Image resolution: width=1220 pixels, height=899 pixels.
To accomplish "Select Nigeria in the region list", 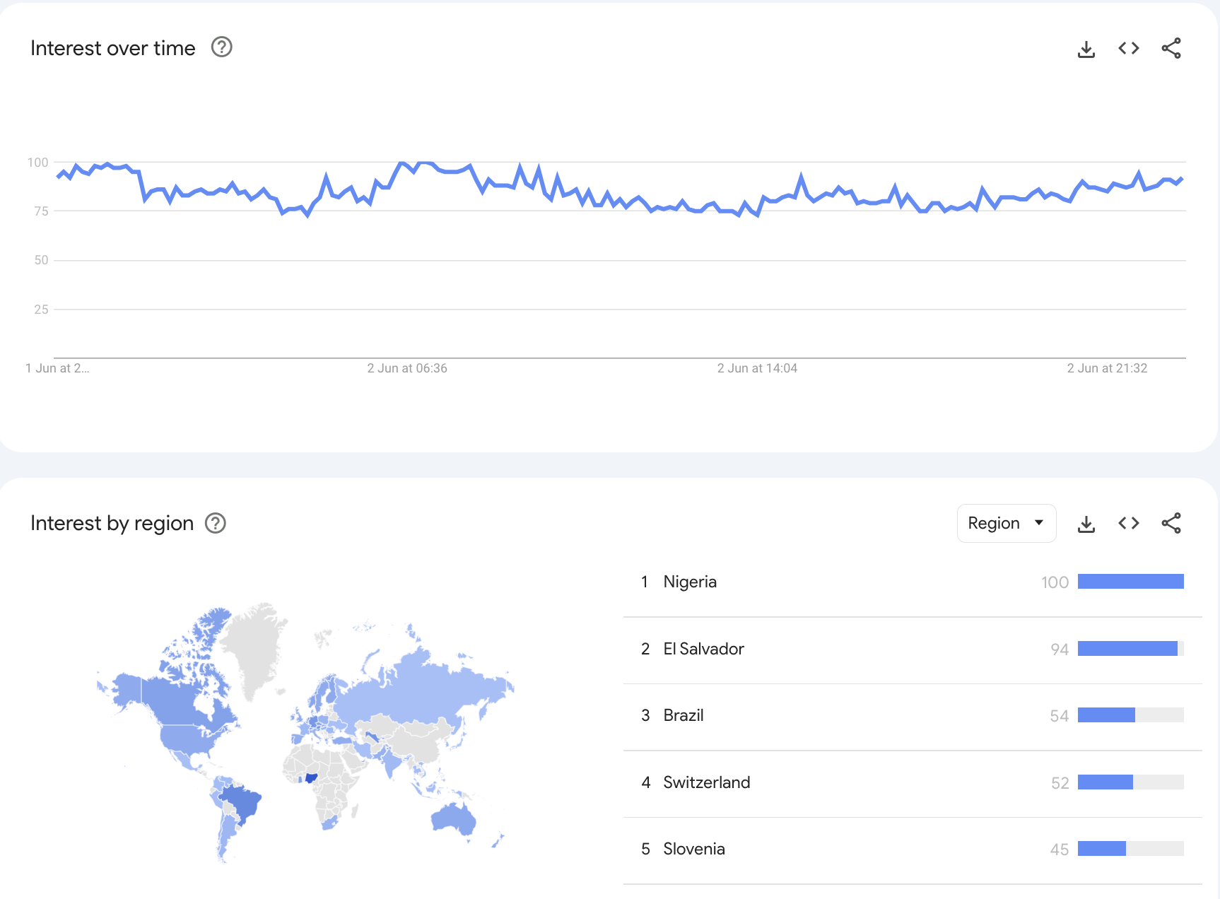I will 690,582.
